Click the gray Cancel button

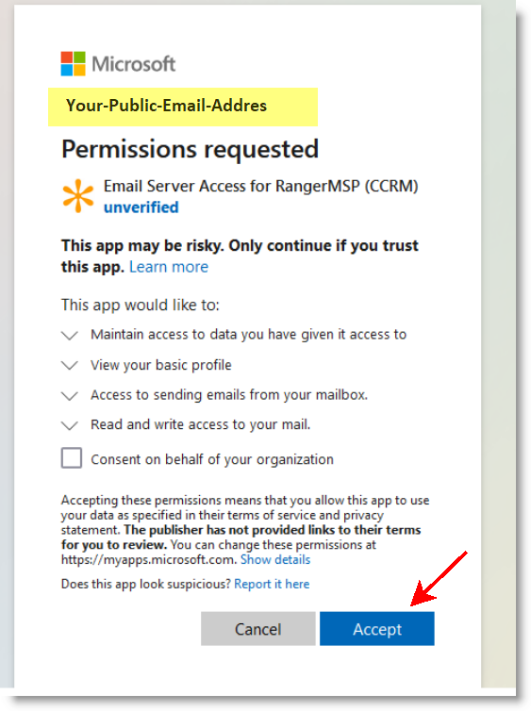(x=258, y=628)
